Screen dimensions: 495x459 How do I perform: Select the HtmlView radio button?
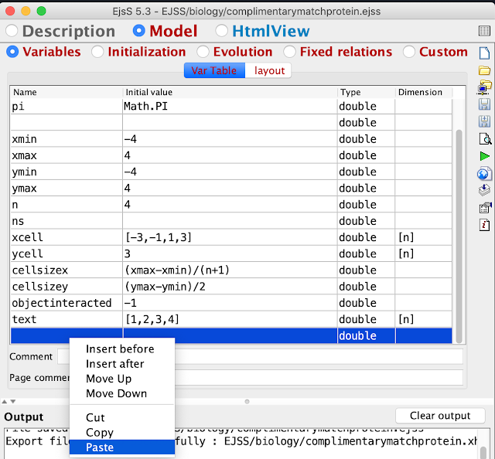click(x=221, y=31)
